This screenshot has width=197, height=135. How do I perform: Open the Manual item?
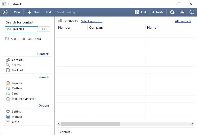coord(17,117)
